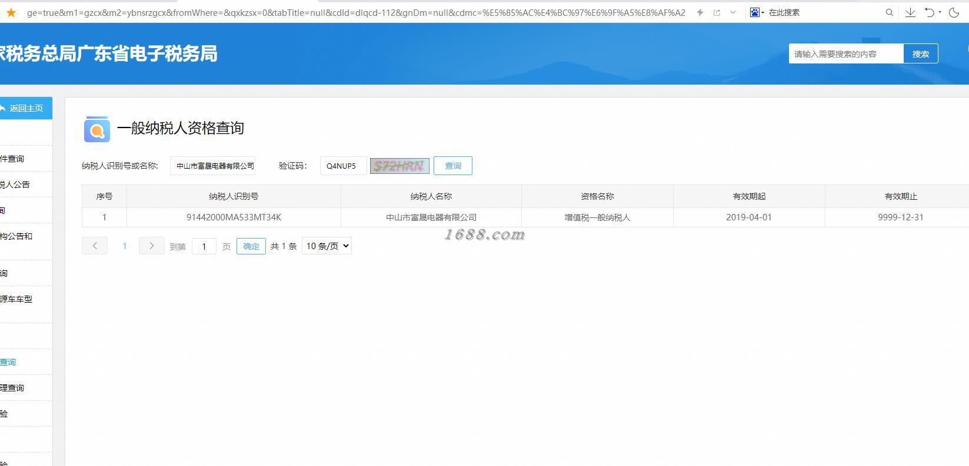This screenshot has width=969, height=466.
Task: Click 中山市富晟电器有限公司 table cell
Action: tap(431, 217)
